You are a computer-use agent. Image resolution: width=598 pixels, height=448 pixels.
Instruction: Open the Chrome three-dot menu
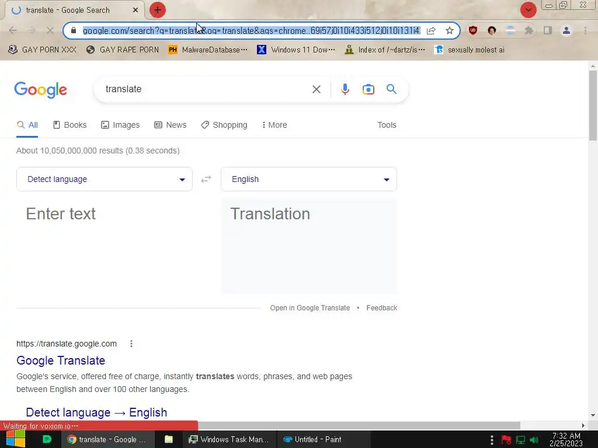coord(585,30)
